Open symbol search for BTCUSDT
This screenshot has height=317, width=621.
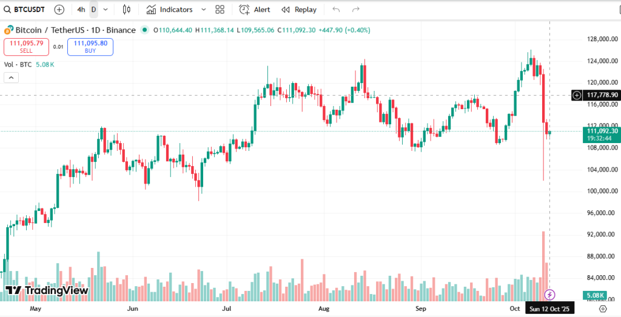click(x=24, y=10)
